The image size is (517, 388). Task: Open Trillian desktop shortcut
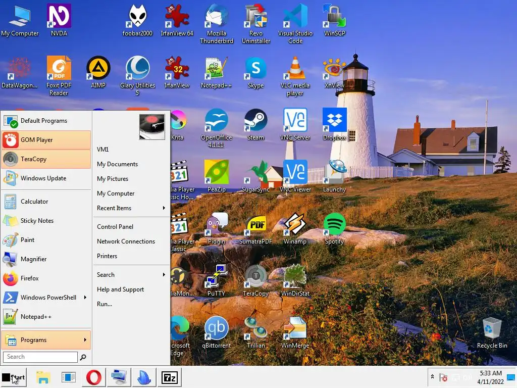point(256,332)
